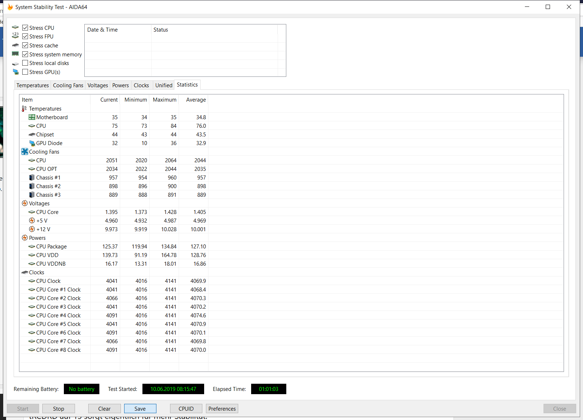
Task: Click the Stress system memory RAM icon
Action: [15, 54]
